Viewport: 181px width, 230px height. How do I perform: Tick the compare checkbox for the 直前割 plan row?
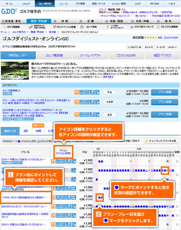177,215
